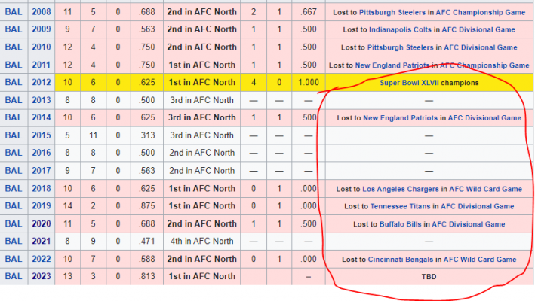Viewport: 535px width, 301px height.
Task: Click the Indianapolis Colts link
Action: tap(400, 29)
